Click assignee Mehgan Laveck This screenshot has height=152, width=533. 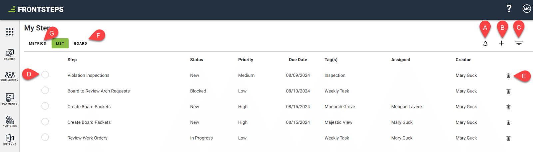point(407,107)
